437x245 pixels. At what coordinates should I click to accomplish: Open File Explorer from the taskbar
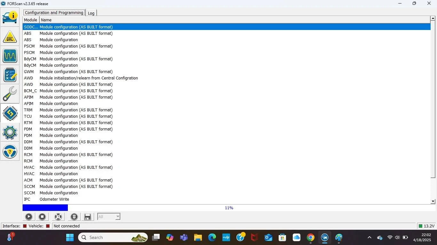(x=198, y=237)
